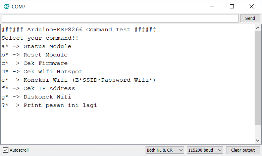Focus the serial command input field
Image resolution: width=262 pixels, height=156 pixels.
click(x=120, y=18)
